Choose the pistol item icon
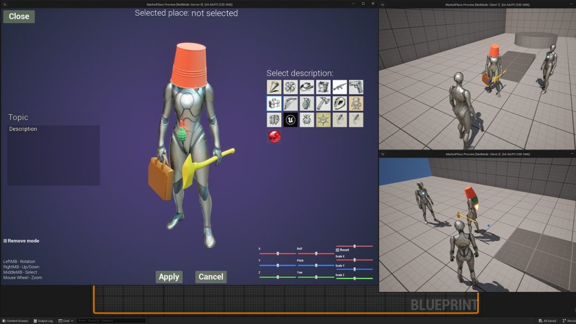 pyautogui.click(x=355, y=87)
